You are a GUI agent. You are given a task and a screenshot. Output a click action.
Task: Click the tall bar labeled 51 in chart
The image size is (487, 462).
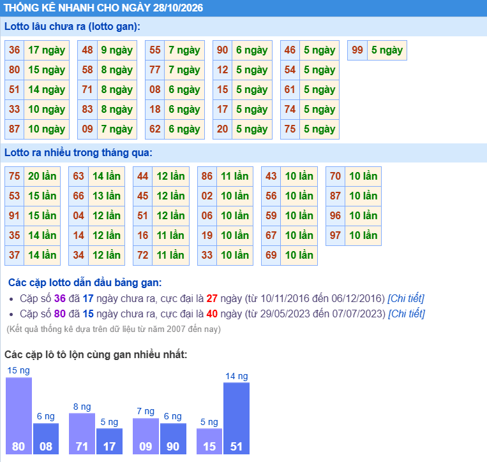point(236,418)
